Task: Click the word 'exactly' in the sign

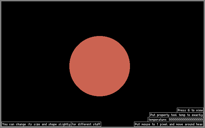Action: pos(197,115)
